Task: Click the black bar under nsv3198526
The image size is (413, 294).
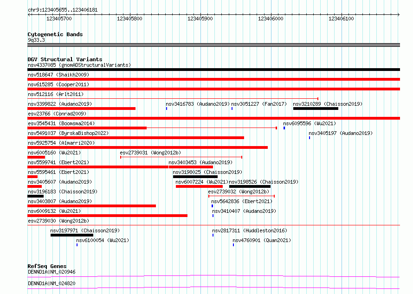Action: point(250,186)
